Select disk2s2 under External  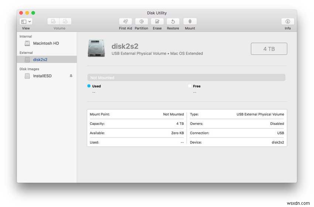click(x=47, y=60)
